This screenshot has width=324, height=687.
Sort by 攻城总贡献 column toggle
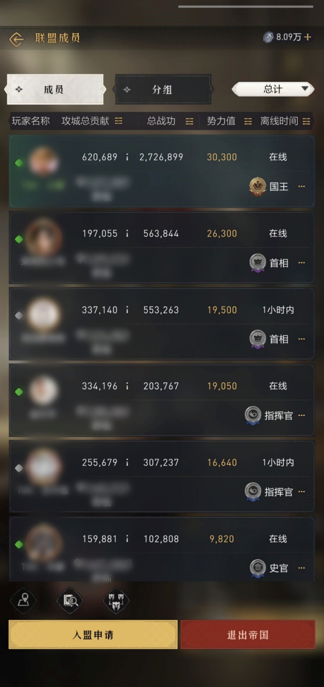[x=119, y=121]
